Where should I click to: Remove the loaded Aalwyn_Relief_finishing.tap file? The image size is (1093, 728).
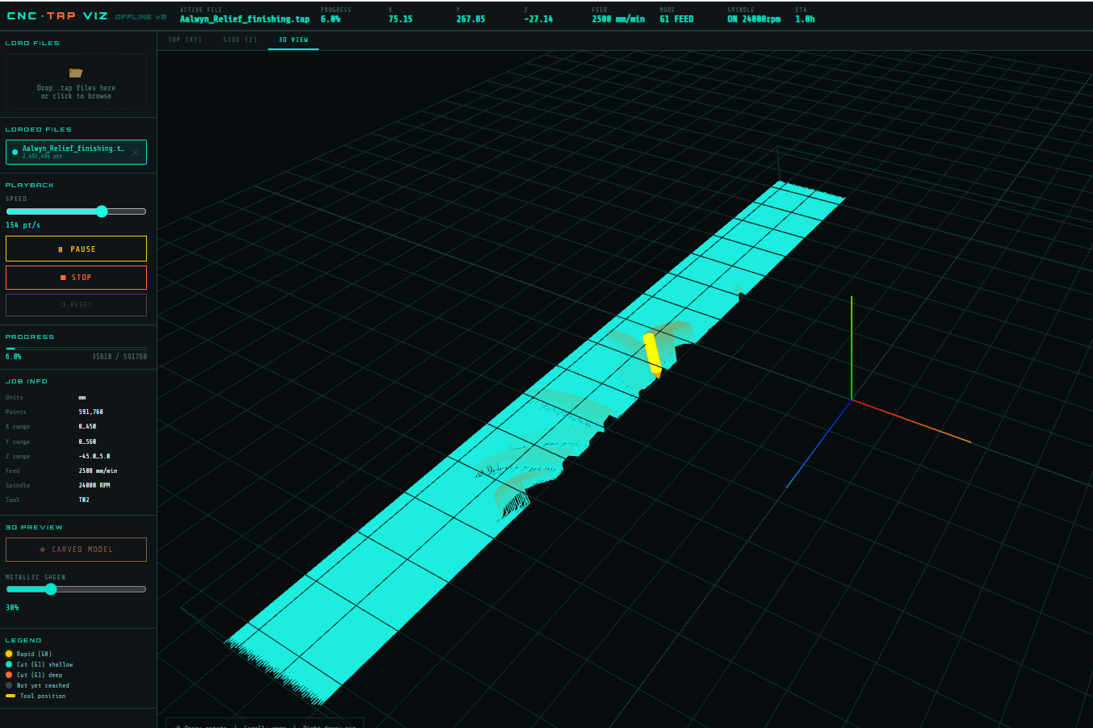[x=136, y=152]
